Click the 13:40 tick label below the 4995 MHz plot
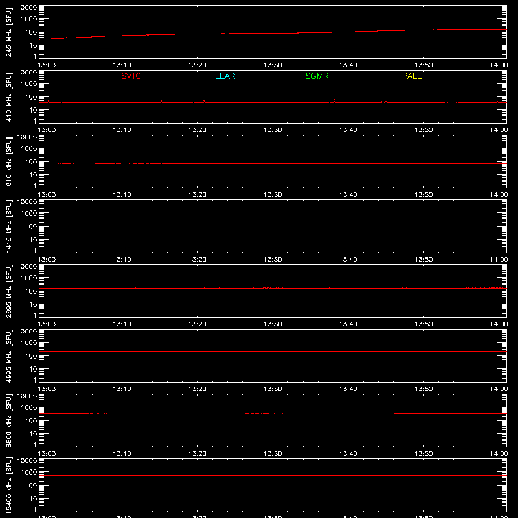 348,389
